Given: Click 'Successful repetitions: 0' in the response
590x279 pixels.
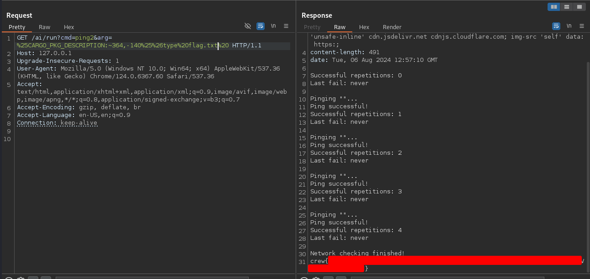Looking at the screenshot, I should (x=356, y=76).
